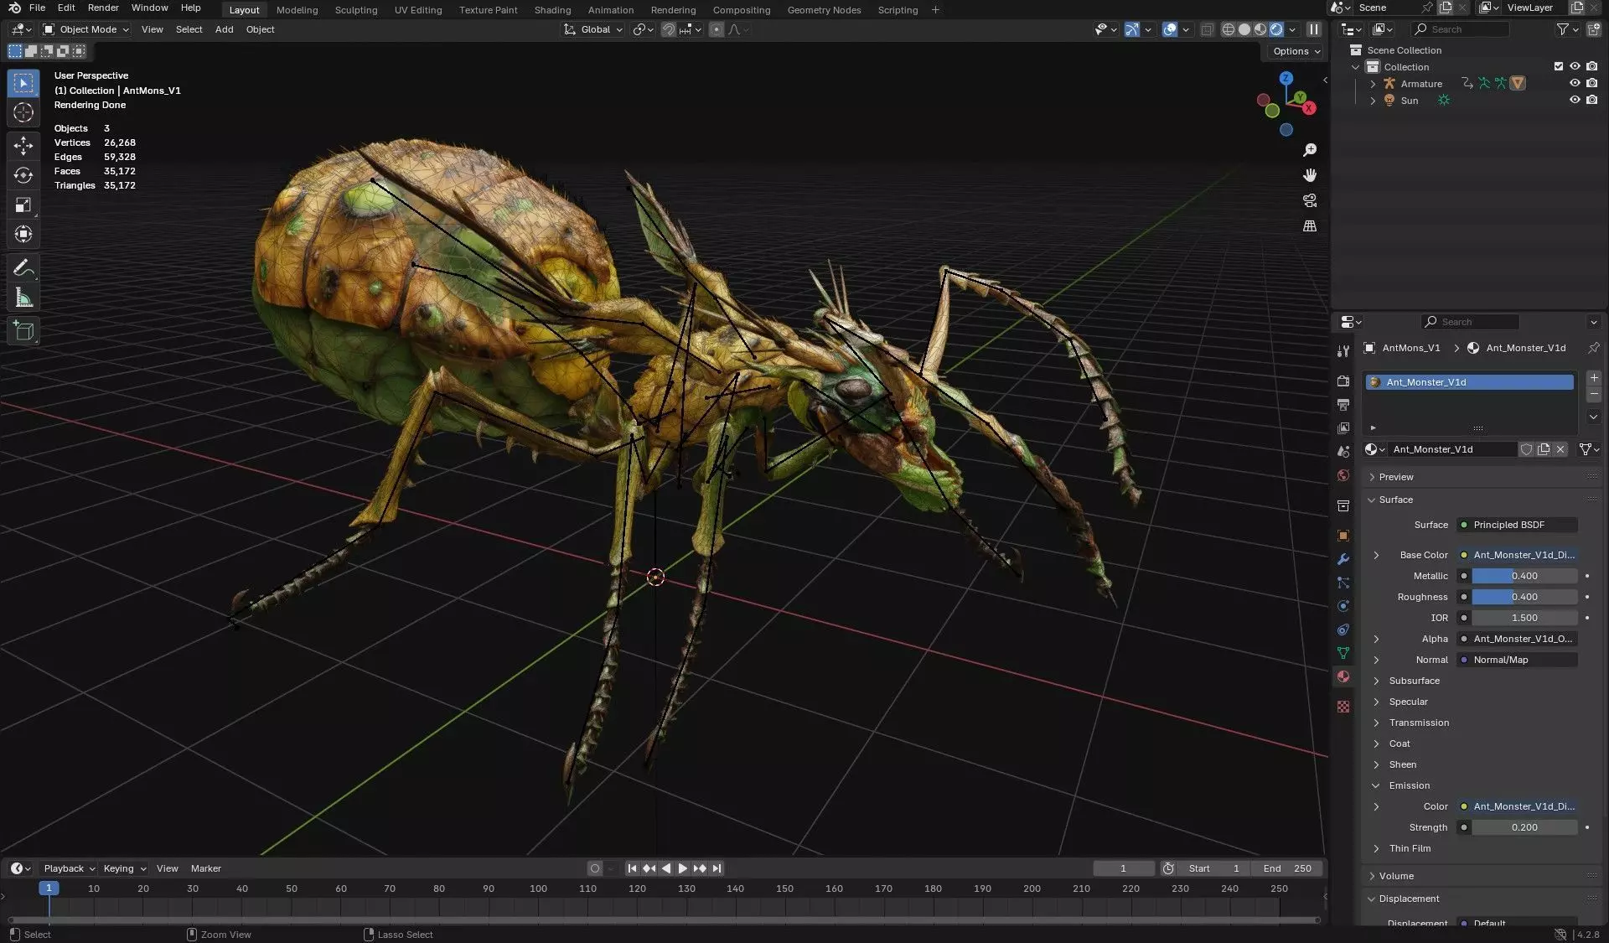Select the Add Cube tool
The width and height of the screenshot is (1609, 943).
click(x=23, y=330)
